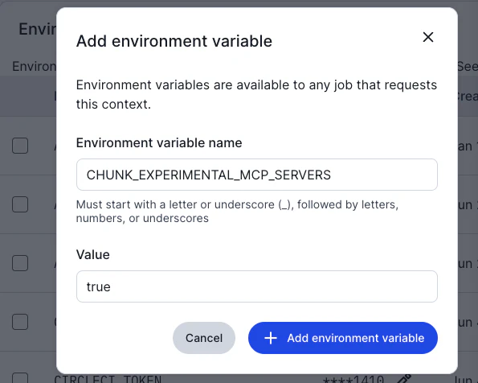
Task: Confirm with Add environment variable button
Action: point(343,338)
